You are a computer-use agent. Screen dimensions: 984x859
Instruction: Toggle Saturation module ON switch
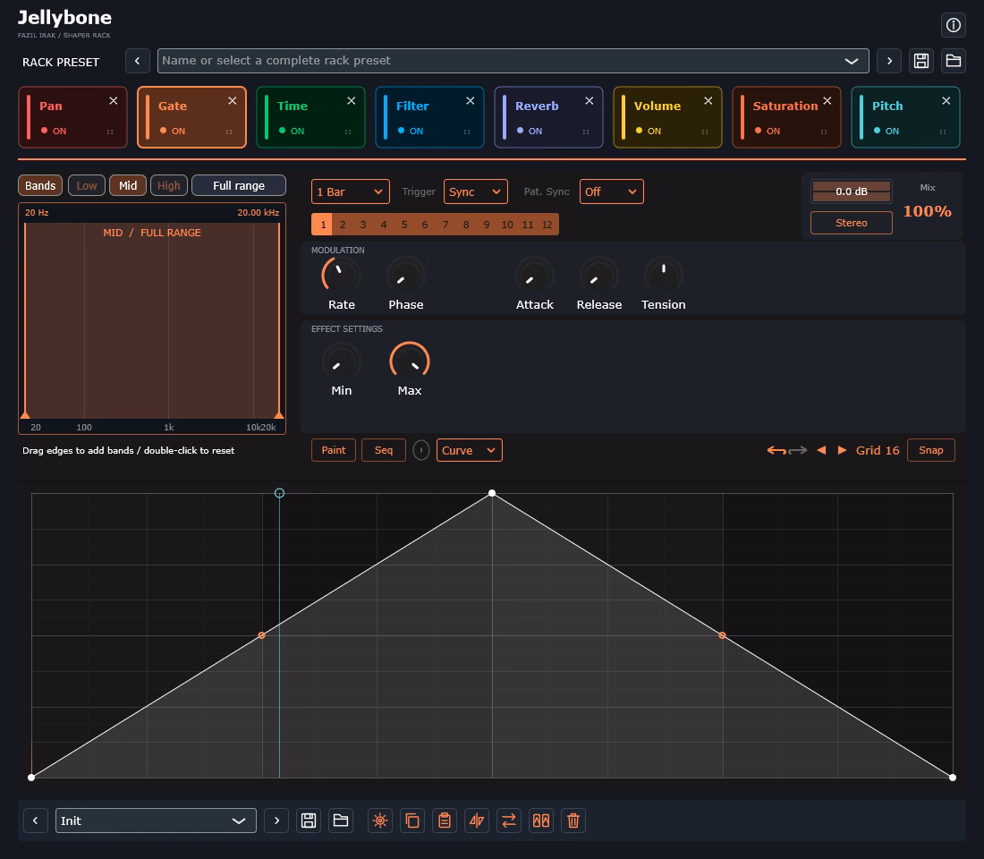767,131
